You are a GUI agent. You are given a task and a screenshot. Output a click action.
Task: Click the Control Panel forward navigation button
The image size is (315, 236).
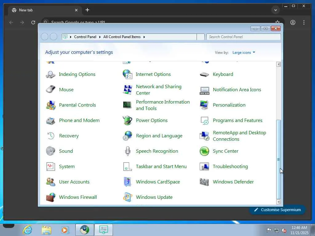pos(54,37)
